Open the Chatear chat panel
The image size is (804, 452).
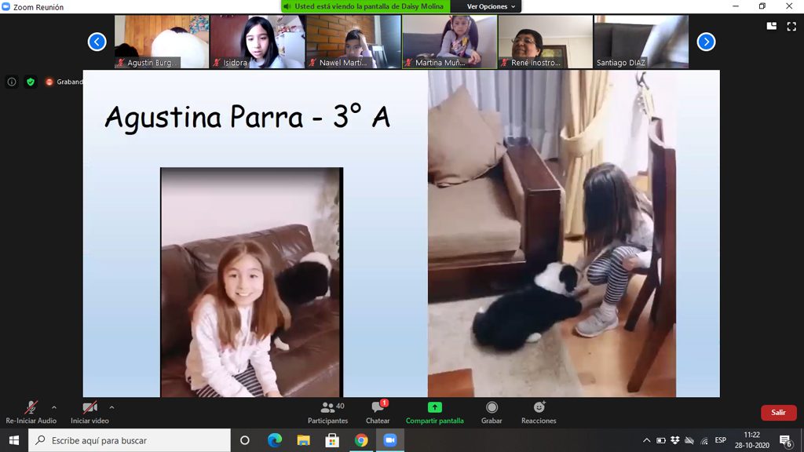pos(378,412)
